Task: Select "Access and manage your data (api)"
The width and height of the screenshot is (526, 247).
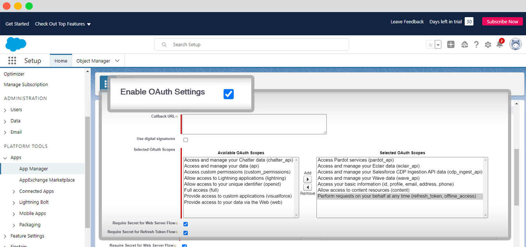Action: [221, 166]
